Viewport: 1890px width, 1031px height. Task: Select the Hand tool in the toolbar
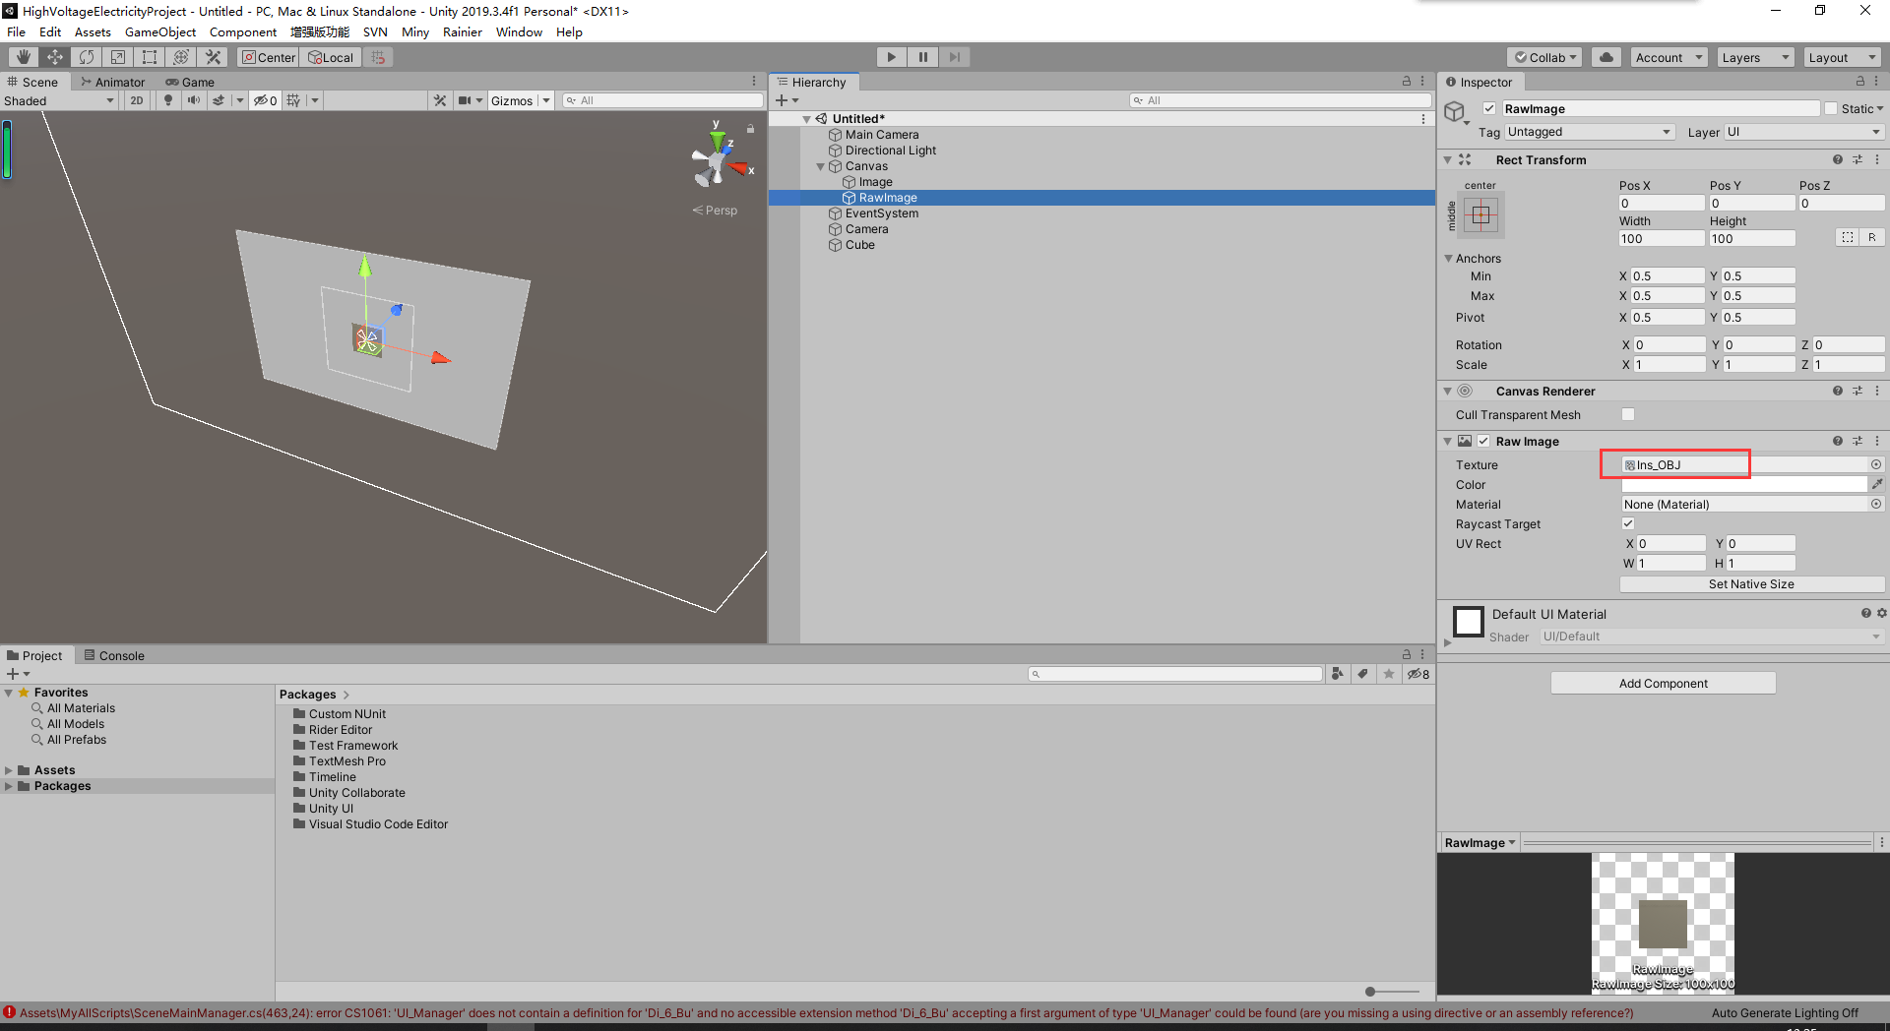click(x=22, y=56)
